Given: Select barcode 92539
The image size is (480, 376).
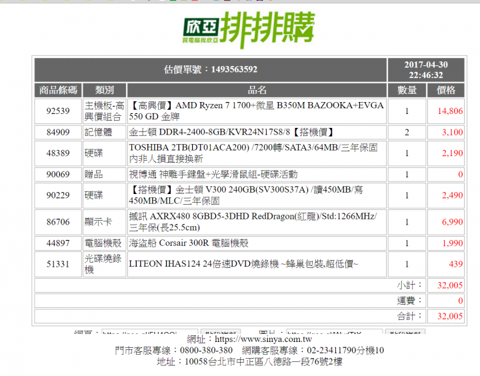Looking at the screenshot, I should 58,111.
